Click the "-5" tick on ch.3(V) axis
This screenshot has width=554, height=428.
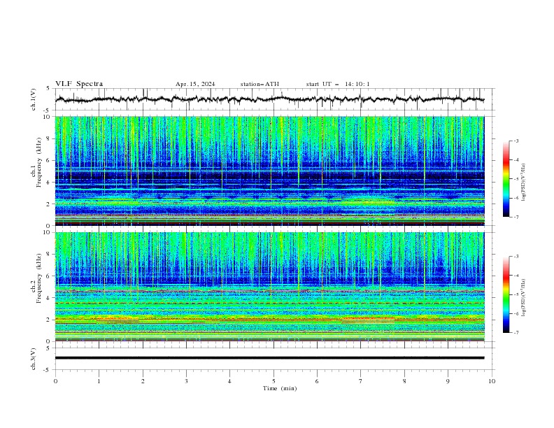(46, 370)
